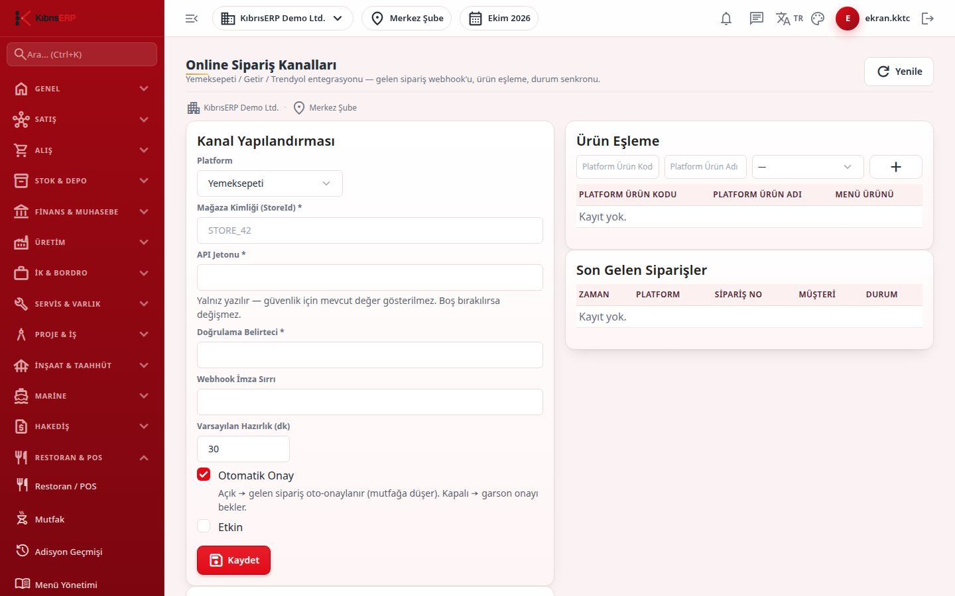Open Mutfak from the sidebar
The width and height of the screenshot is (955, 596).
pos(82,519)
